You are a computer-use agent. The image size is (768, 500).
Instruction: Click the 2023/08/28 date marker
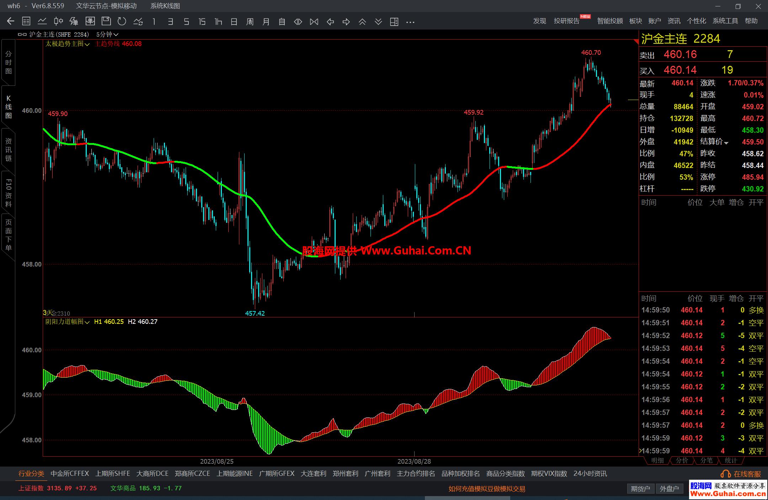tap(414, 462)
